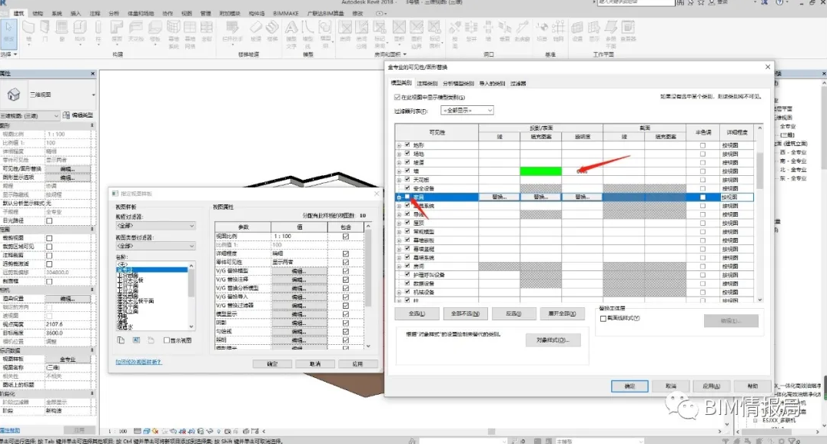827x444 pixels.
Task: Open the 规程过滤器 dropdown in the template dialog
Action: (x=155, y=225)
